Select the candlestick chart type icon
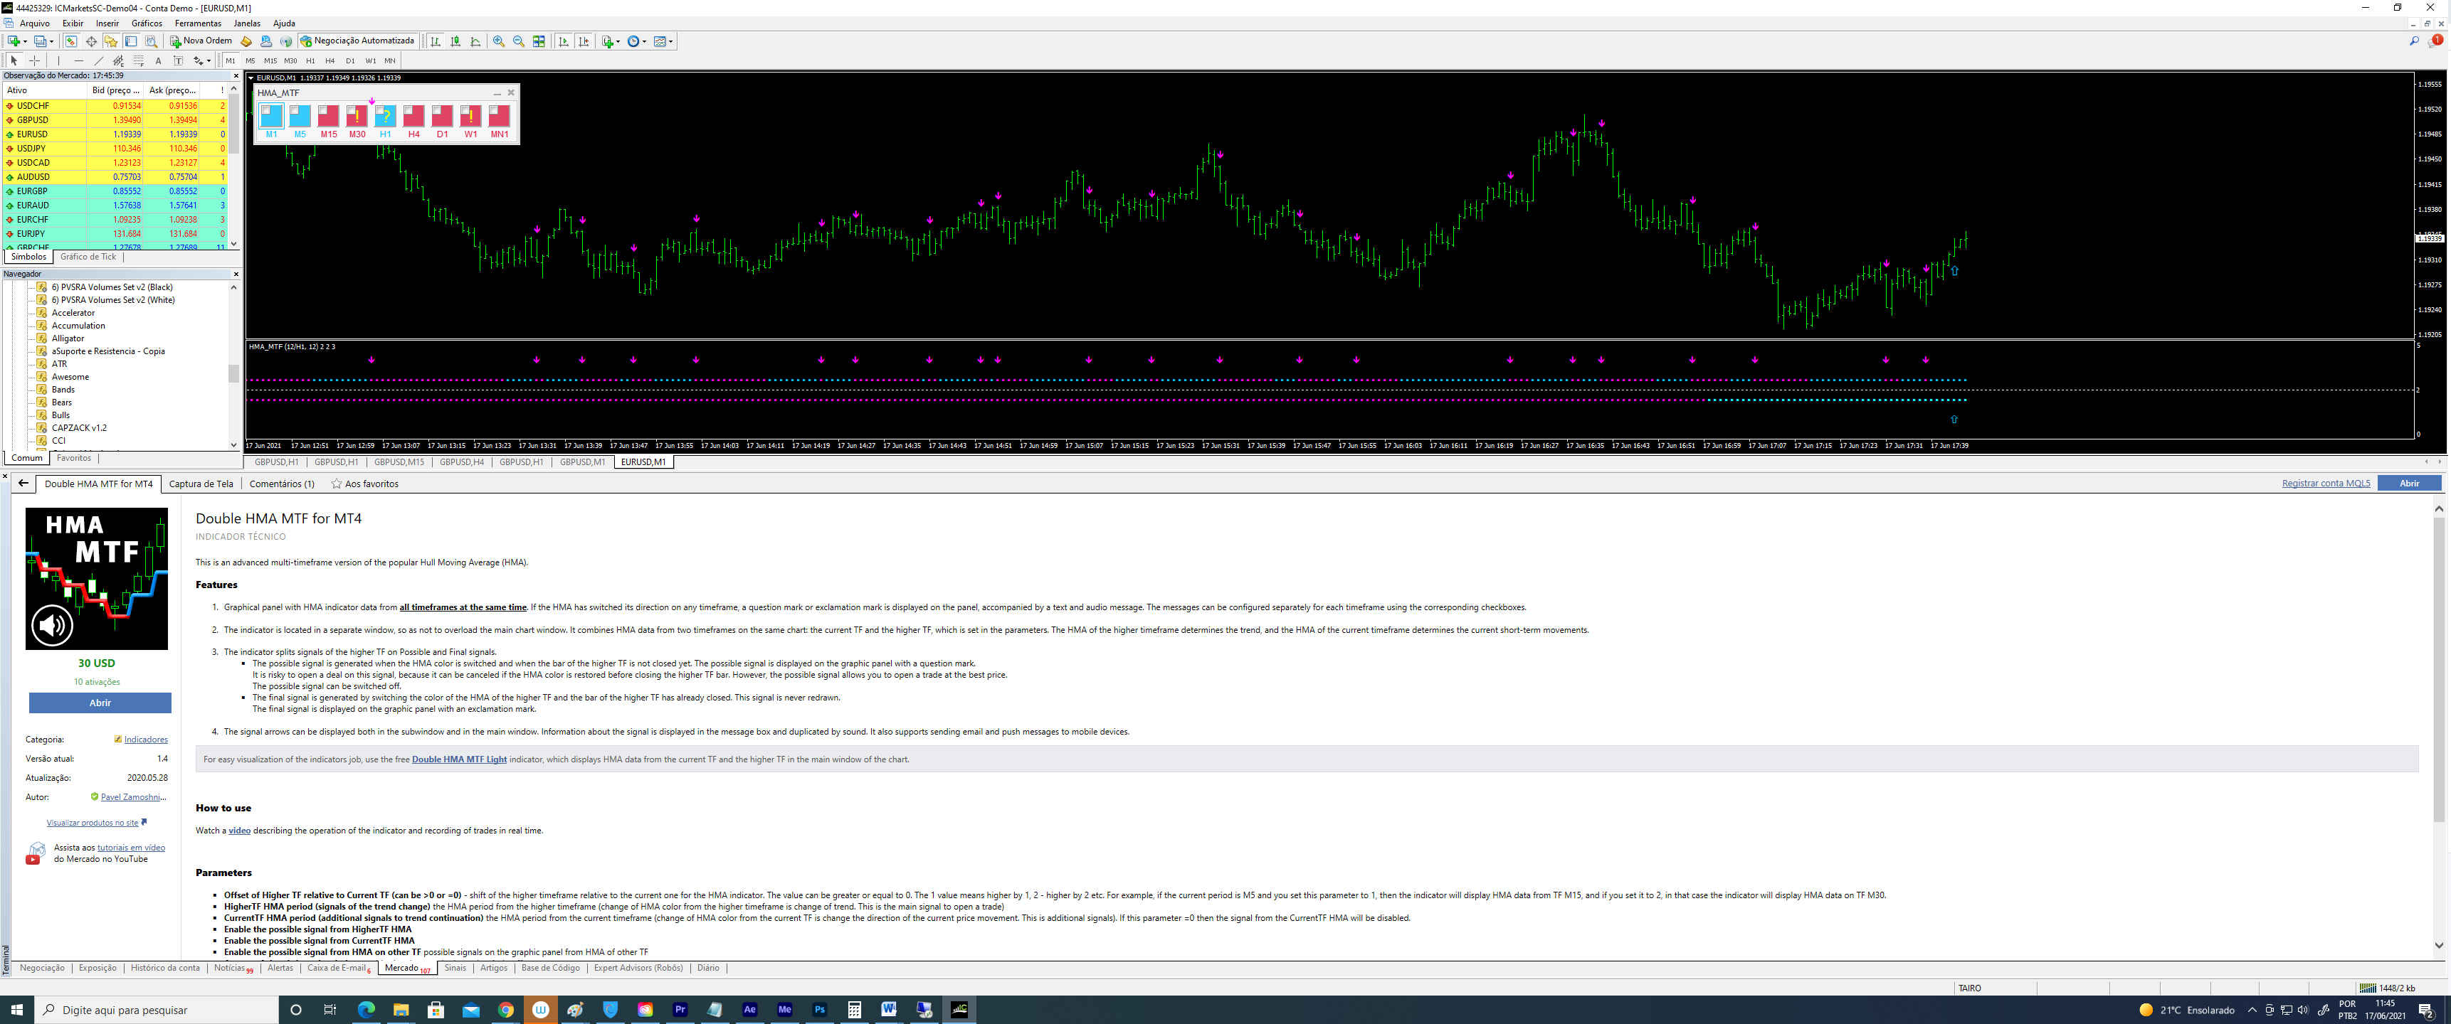2451x1024 pixels. tap(455, 41)
